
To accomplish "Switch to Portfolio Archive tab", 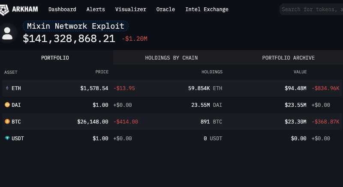I will click(288, 58).
